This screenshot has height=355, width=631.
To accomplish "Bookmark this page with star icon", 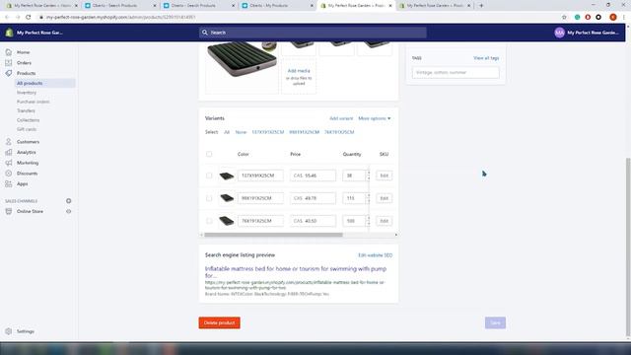I will 564,17.
